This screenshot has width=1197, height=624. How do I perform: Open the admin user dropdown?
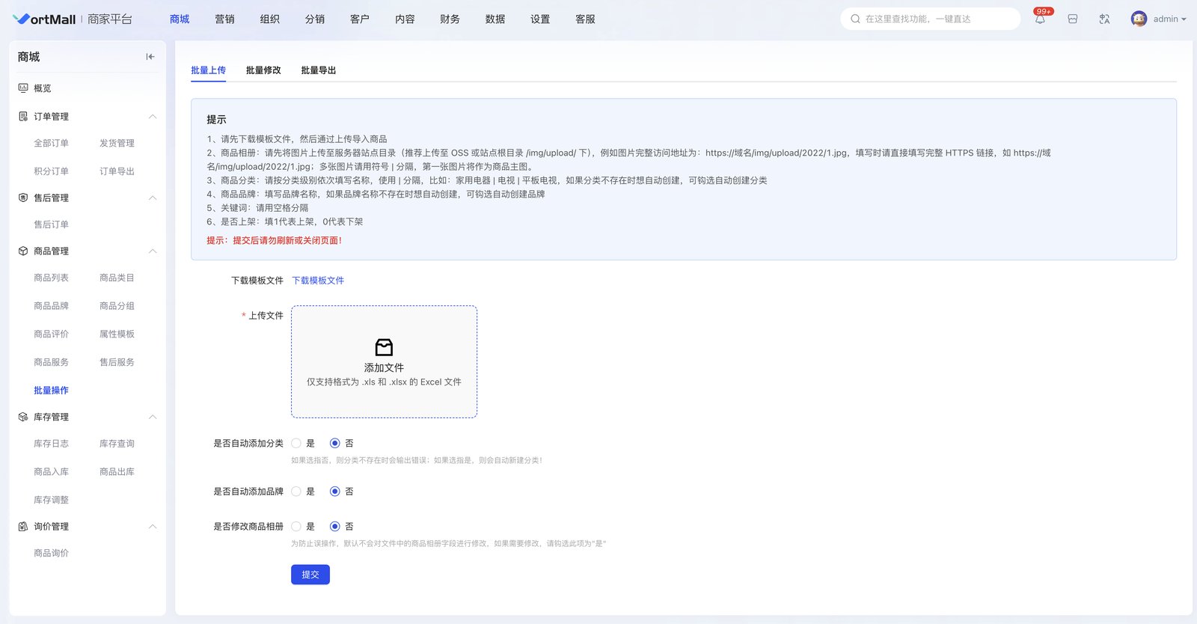point(1169,19)
